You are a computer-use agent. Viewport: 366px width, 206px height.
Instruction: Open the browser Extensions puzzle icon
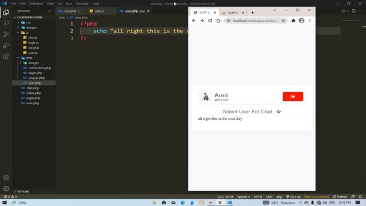293,21
